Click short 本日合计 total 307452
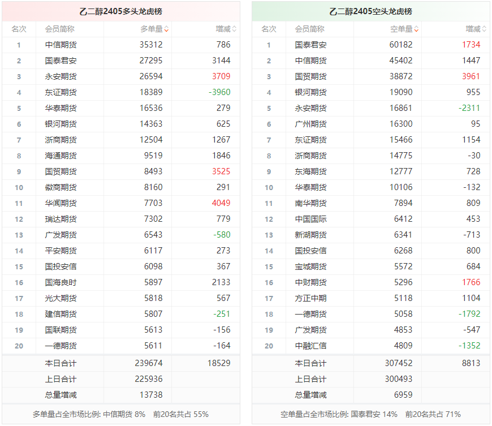The image size is (492, 426). coord(399,364)
